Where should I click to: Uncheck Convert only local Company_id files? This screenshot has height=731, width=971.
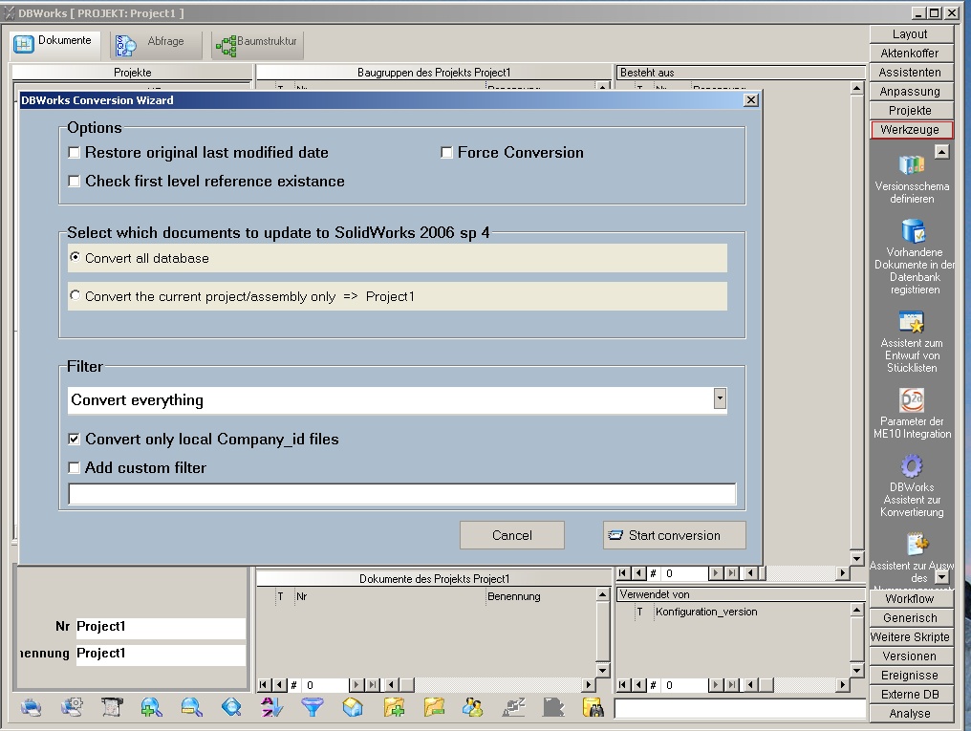click(75, 439)
